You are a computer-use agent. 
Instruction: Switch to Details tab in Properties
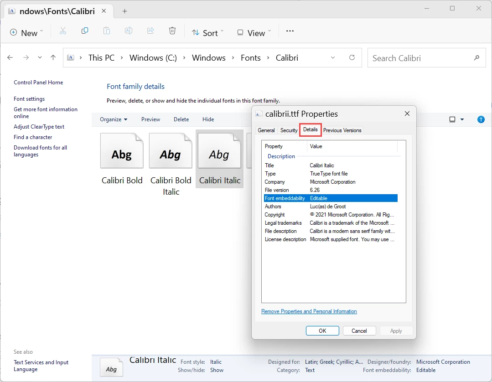311,129
